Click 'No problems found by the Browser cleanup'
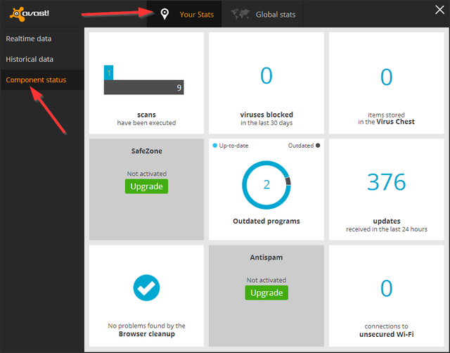The height and width of the screenshot is (353, 450). tap(146, 330)
